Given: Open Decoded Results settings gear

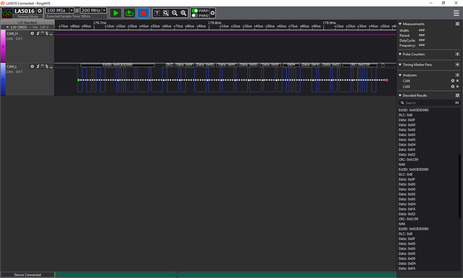Looking at the screenshot, I should tap(457, 95).
